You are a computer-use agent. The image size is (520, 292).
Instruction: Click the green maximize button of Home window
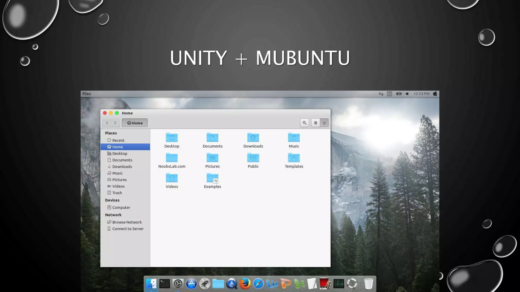pos(117,113)
